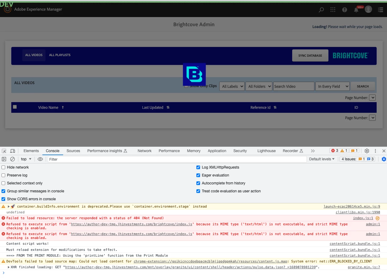Toggle the device toolbar icon
Screen dimensions: 387x278
[13, 151]
